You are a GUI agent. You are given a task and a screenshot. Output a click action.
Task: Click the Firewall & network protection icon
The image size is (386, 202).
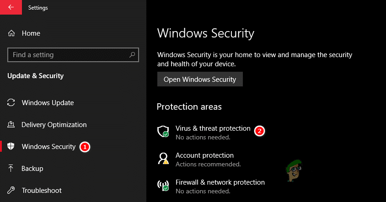[163, 186]
